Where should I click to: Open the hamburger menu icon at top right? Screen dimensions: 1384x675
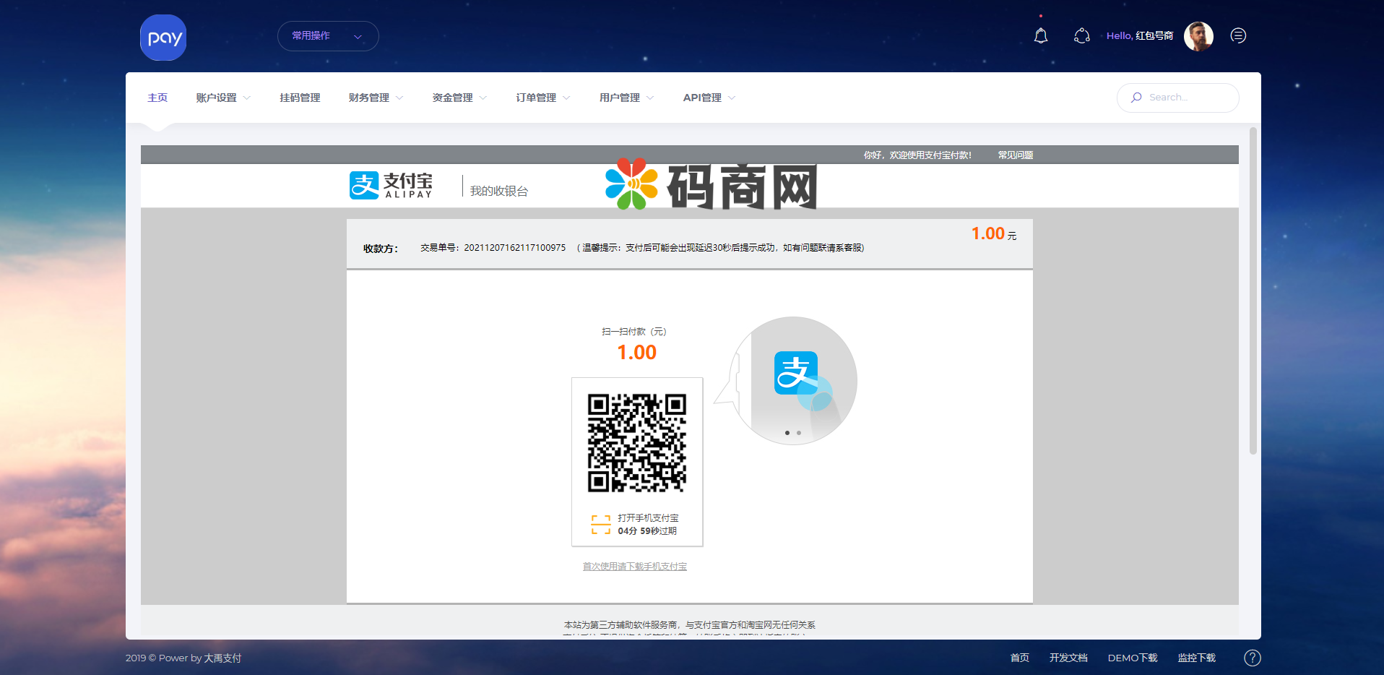(x=1238, y=35)
